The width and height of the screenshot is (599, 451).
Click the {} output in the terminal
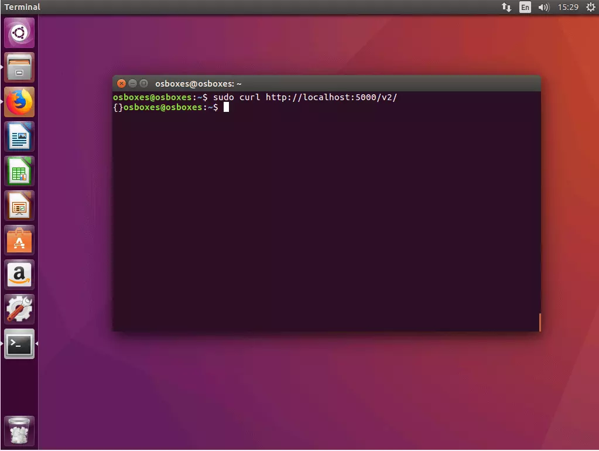[x=118, y=107]
